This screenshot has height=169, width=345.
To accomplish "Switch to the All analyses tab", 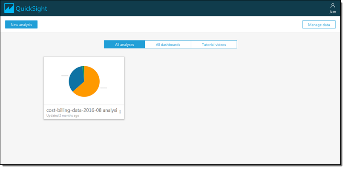I will click(124, 44).
